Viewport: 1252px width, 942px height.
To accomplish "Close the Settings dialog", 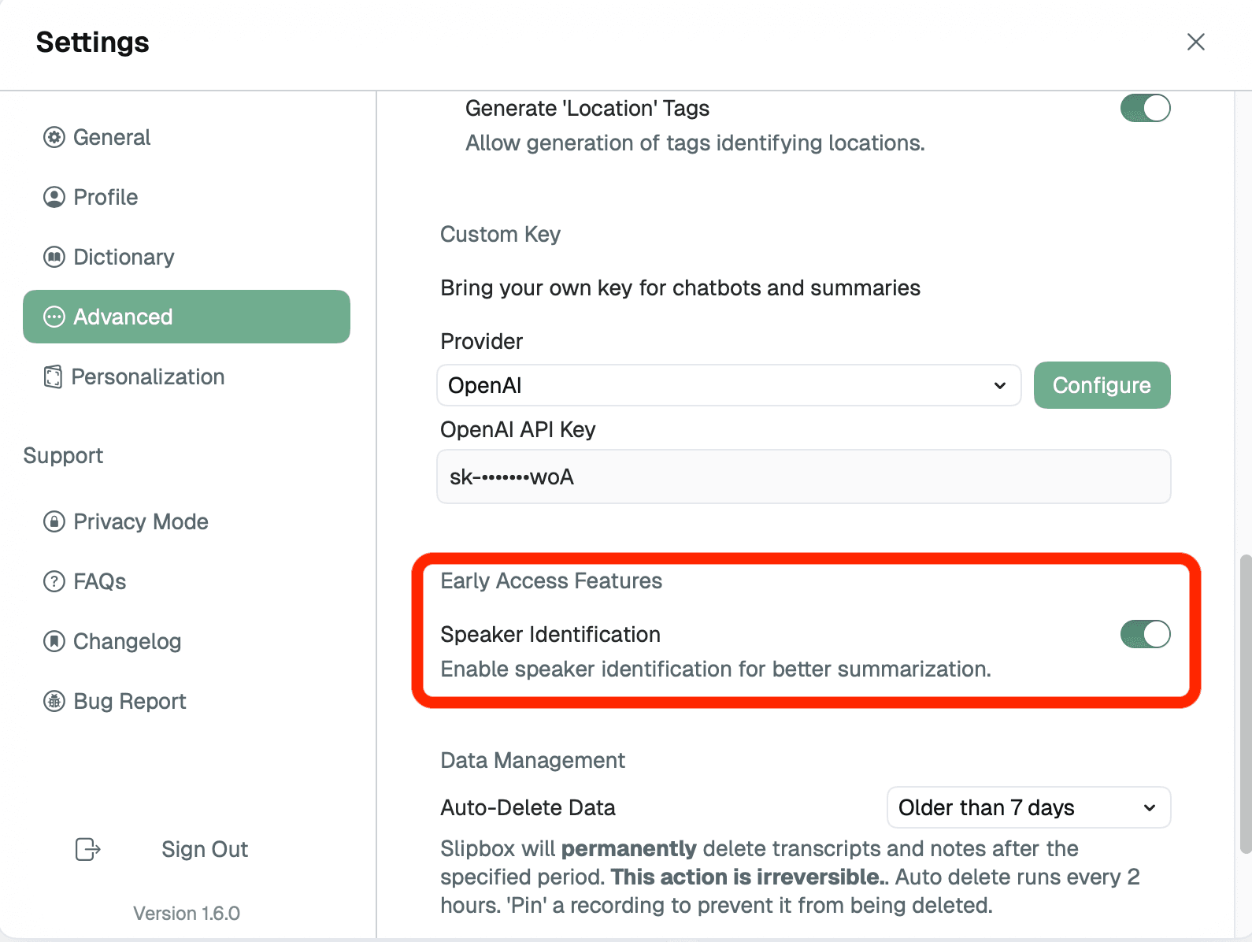I will coord(1195,42).
